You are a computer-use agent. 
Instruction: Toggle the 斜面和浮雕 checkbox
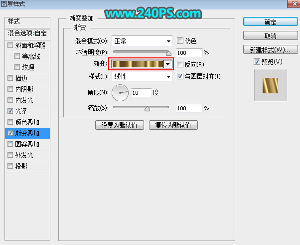click(10, 45)
